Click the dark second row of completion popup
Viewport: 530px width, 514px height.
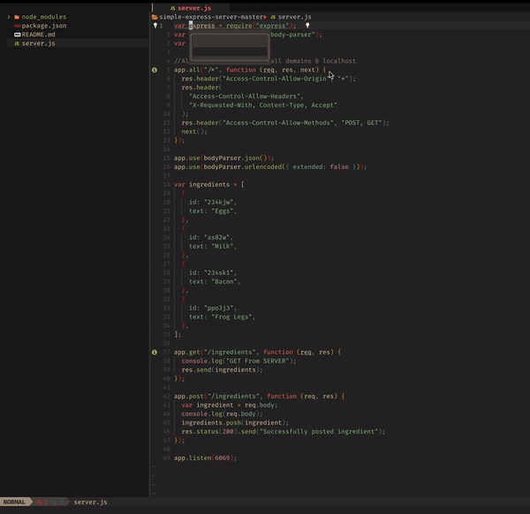click(230, 52)
